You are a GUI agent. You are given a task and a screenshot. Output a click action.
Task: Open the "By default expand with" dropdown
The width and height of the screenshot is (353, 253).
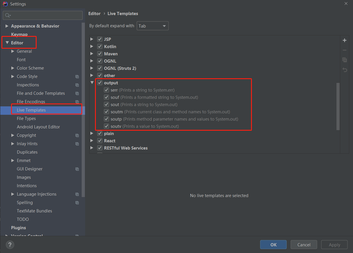(153, 26)
